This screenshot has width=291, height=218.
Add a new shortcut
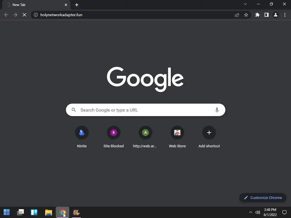(209, 137)
